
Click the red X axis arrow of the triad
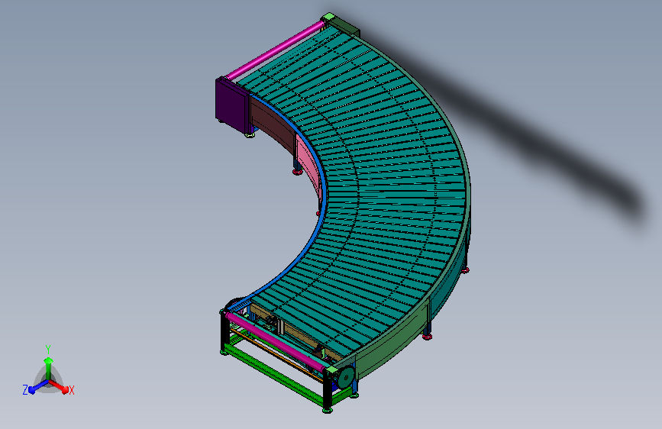coord(59,386)
